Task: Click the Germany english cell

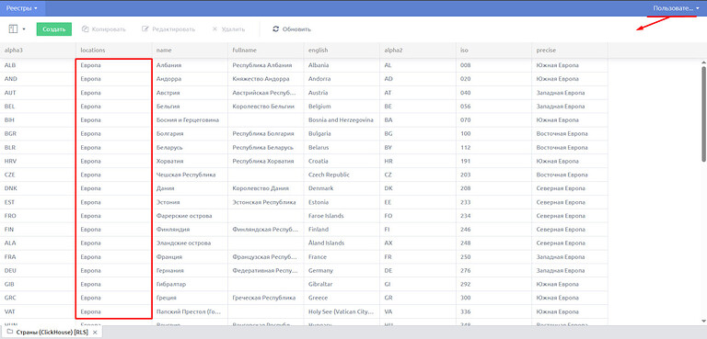Action: [342, 271]
